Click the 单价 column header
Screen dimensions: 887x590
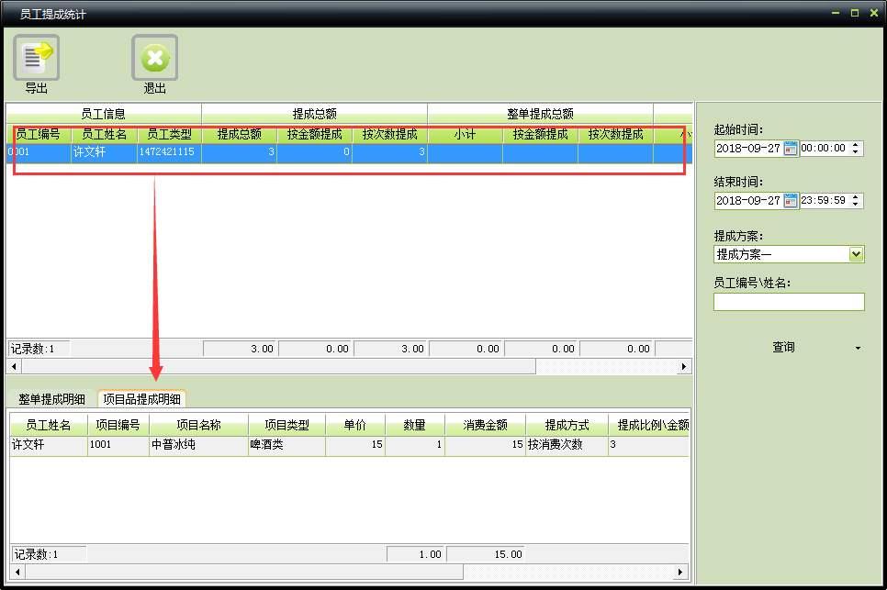[355, 425]
